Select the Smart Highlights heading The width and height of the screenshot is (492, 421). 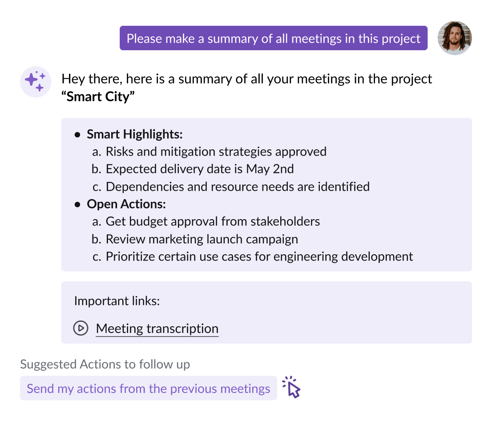(x=134, y=134)
